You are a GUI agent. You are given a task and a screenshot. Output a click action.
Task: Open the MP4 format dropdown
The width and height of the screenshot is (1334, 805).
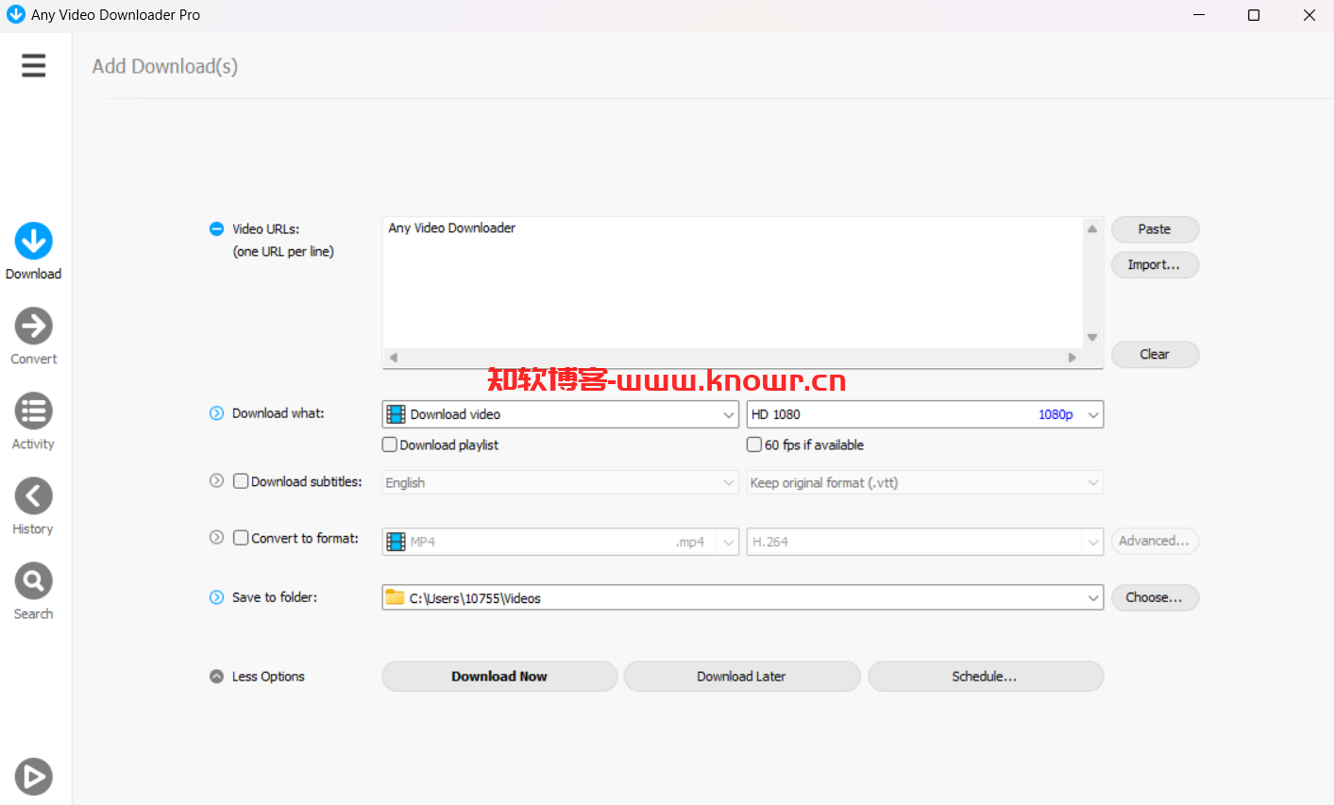pos(561,542)
